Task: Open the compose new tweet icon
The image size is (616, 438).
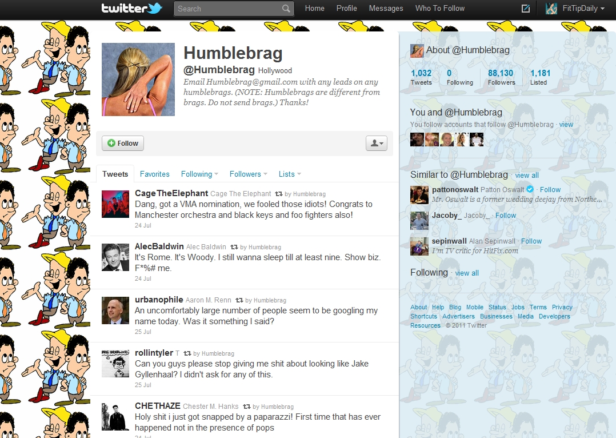Action: click(525, 8)
